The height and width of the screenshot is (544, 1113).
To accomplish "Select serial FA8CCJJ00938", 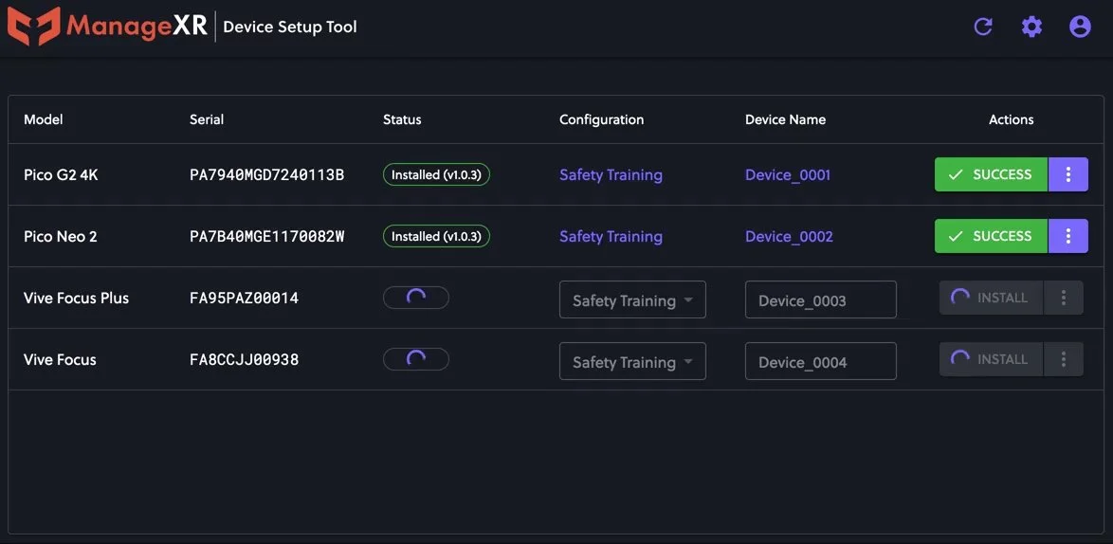I will (x=245, y=360).
